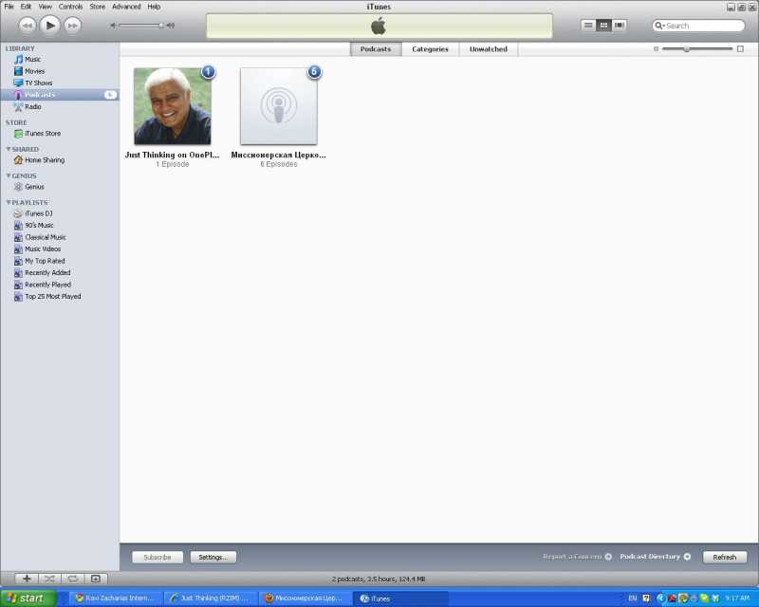The width and height of the screenshot is (759, 607).
Task: Open the Music Videos playlist
Action: pos(43,248)
